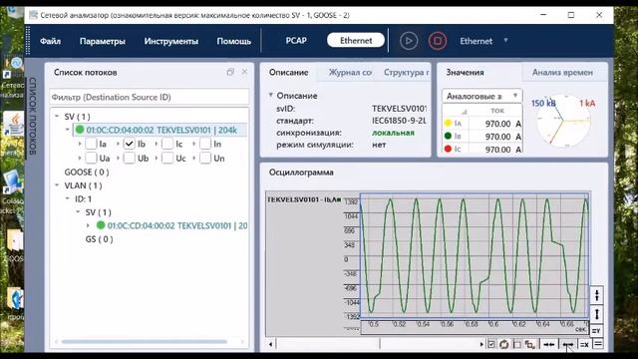Screen dimensions: 638x359
Task: Expand the TEKVELSV0101 stream under VLAN
Action: coord(89,225)
